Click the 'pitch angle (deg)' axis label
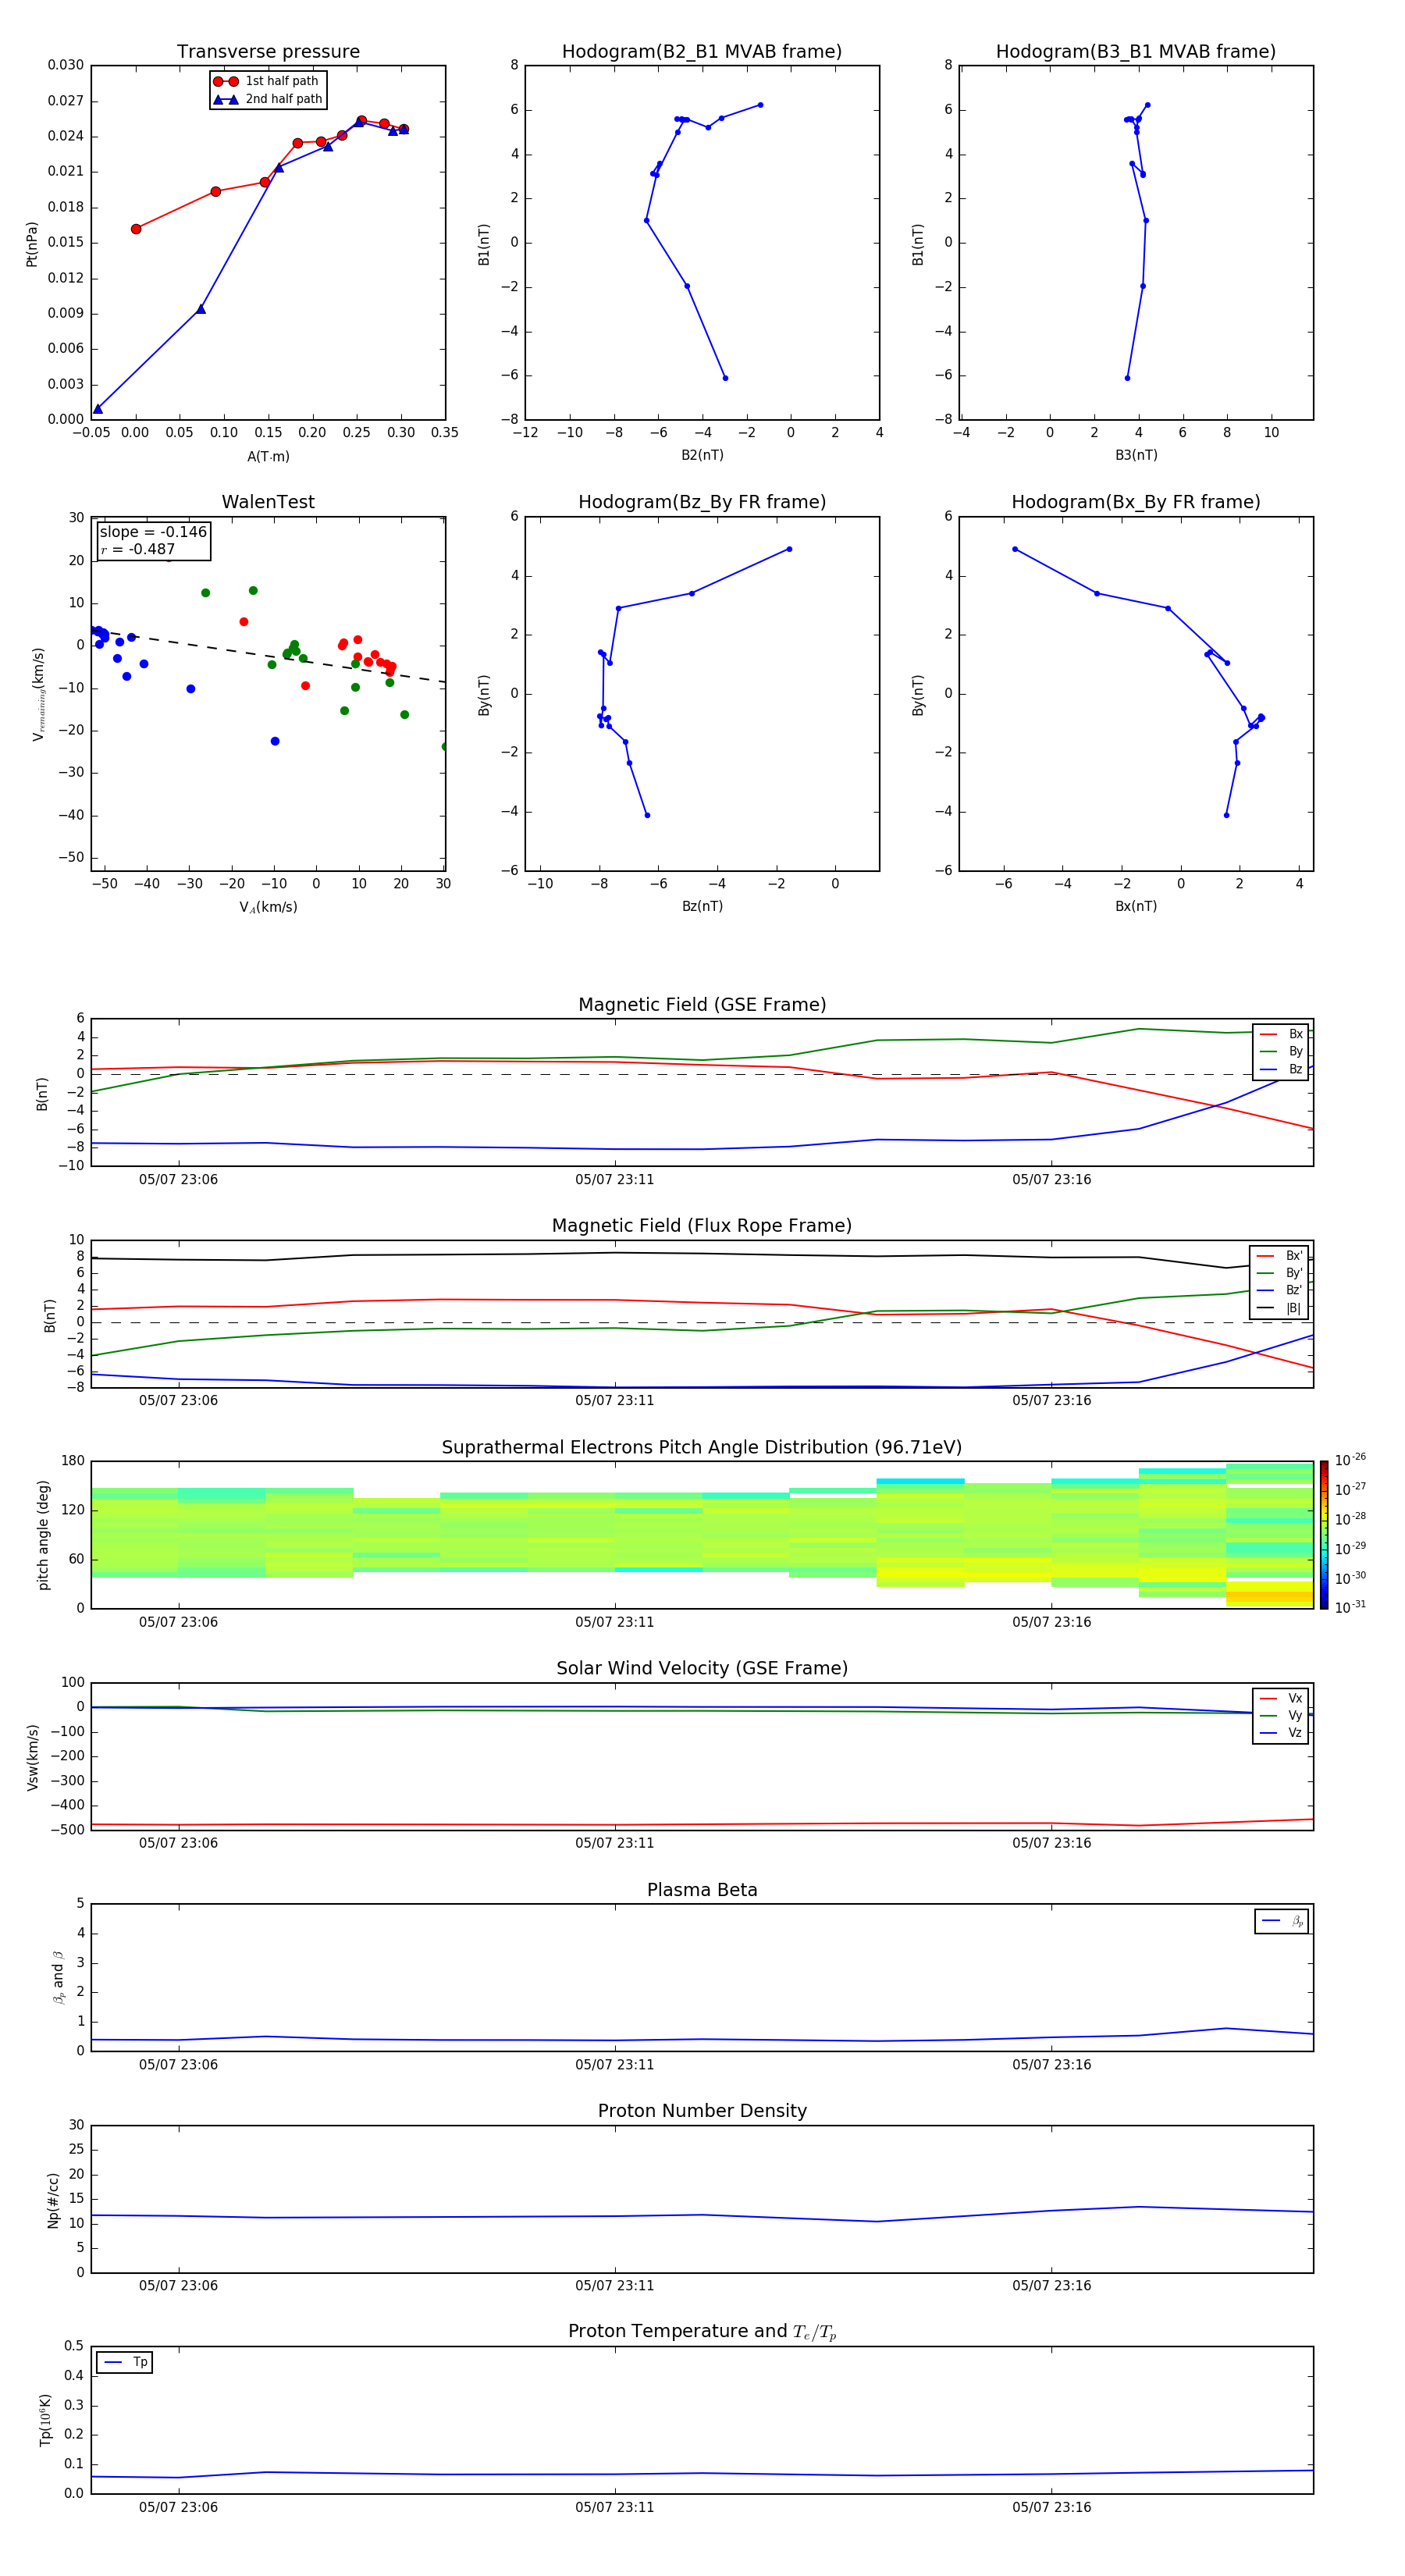This screenshot has width=1405, height=2576. 43,1535
